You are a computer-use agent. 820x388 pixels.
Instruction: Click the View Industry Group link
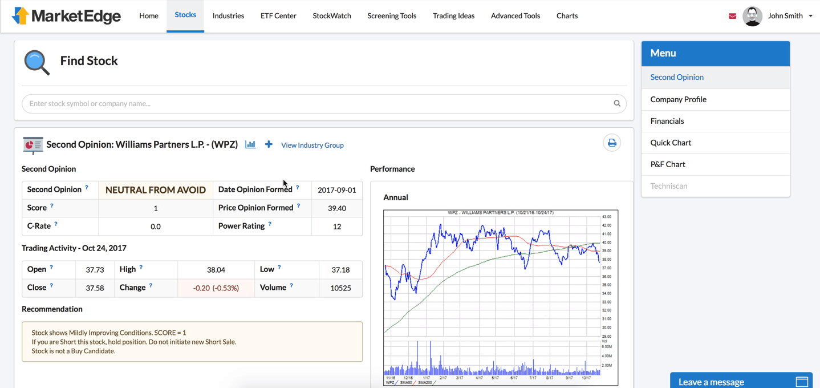(x=312, y=145)
